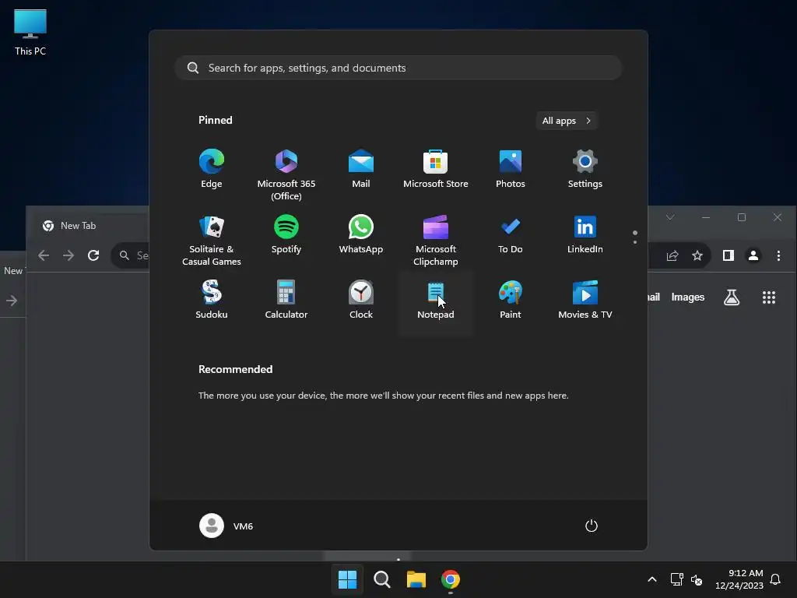The height and width of the screenshot is (598, 797).
Task: Open the power options menu
Action: 592,526
